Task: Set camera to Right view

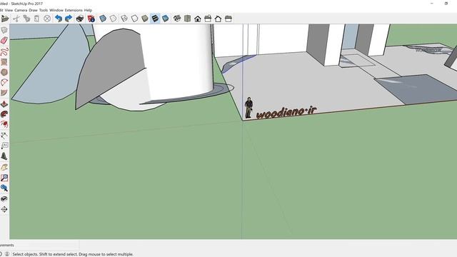Action: tap(208, 19)
